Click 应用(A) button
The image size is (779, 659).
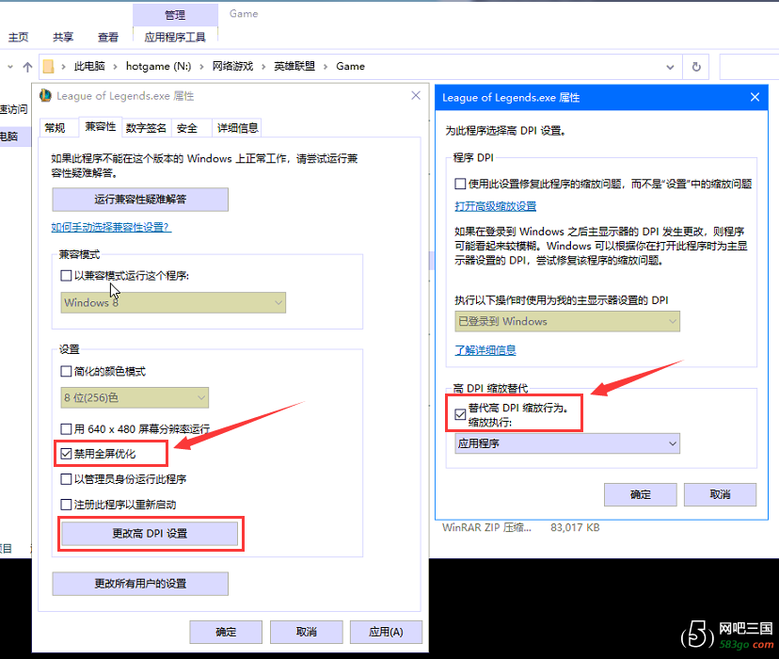point(386,632)
